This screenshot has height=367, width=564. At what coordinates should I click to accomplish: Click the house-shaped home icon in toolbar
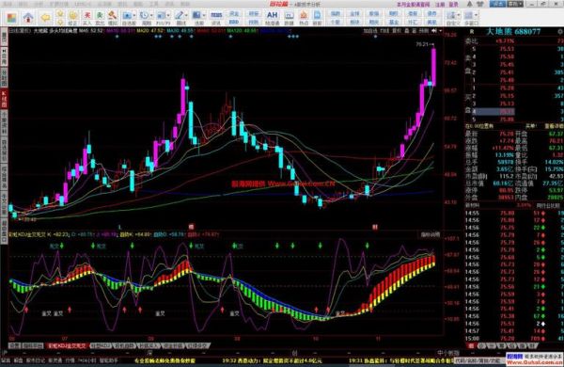28,17
